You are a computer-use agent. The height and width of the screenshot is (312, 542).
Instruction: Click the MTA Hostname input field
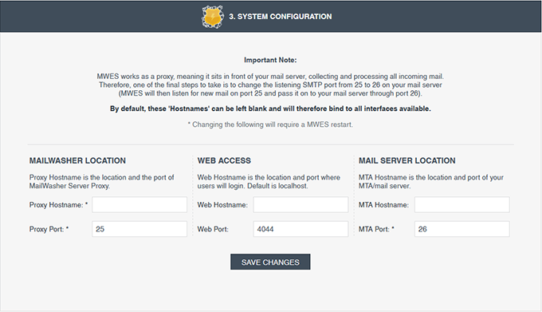[x=461, y=205]
